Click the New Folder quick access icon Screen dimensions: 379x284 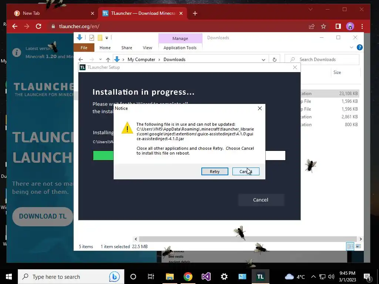100,38
